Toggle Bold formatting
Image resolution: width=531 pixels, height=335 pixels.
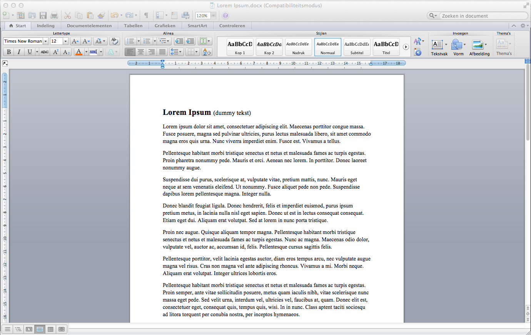[x=8, y=52]
